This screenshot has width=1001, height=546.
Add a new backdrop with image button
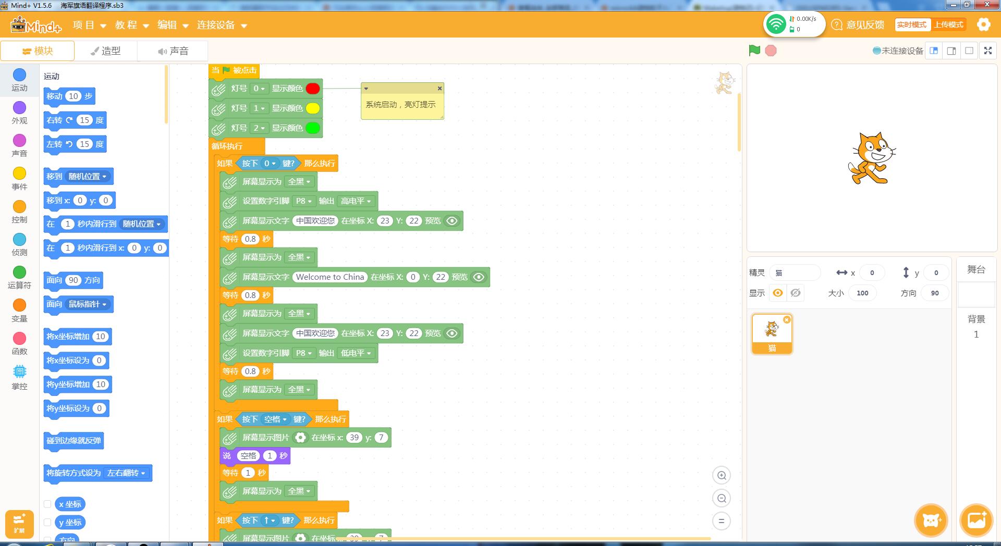pos(976,520)
